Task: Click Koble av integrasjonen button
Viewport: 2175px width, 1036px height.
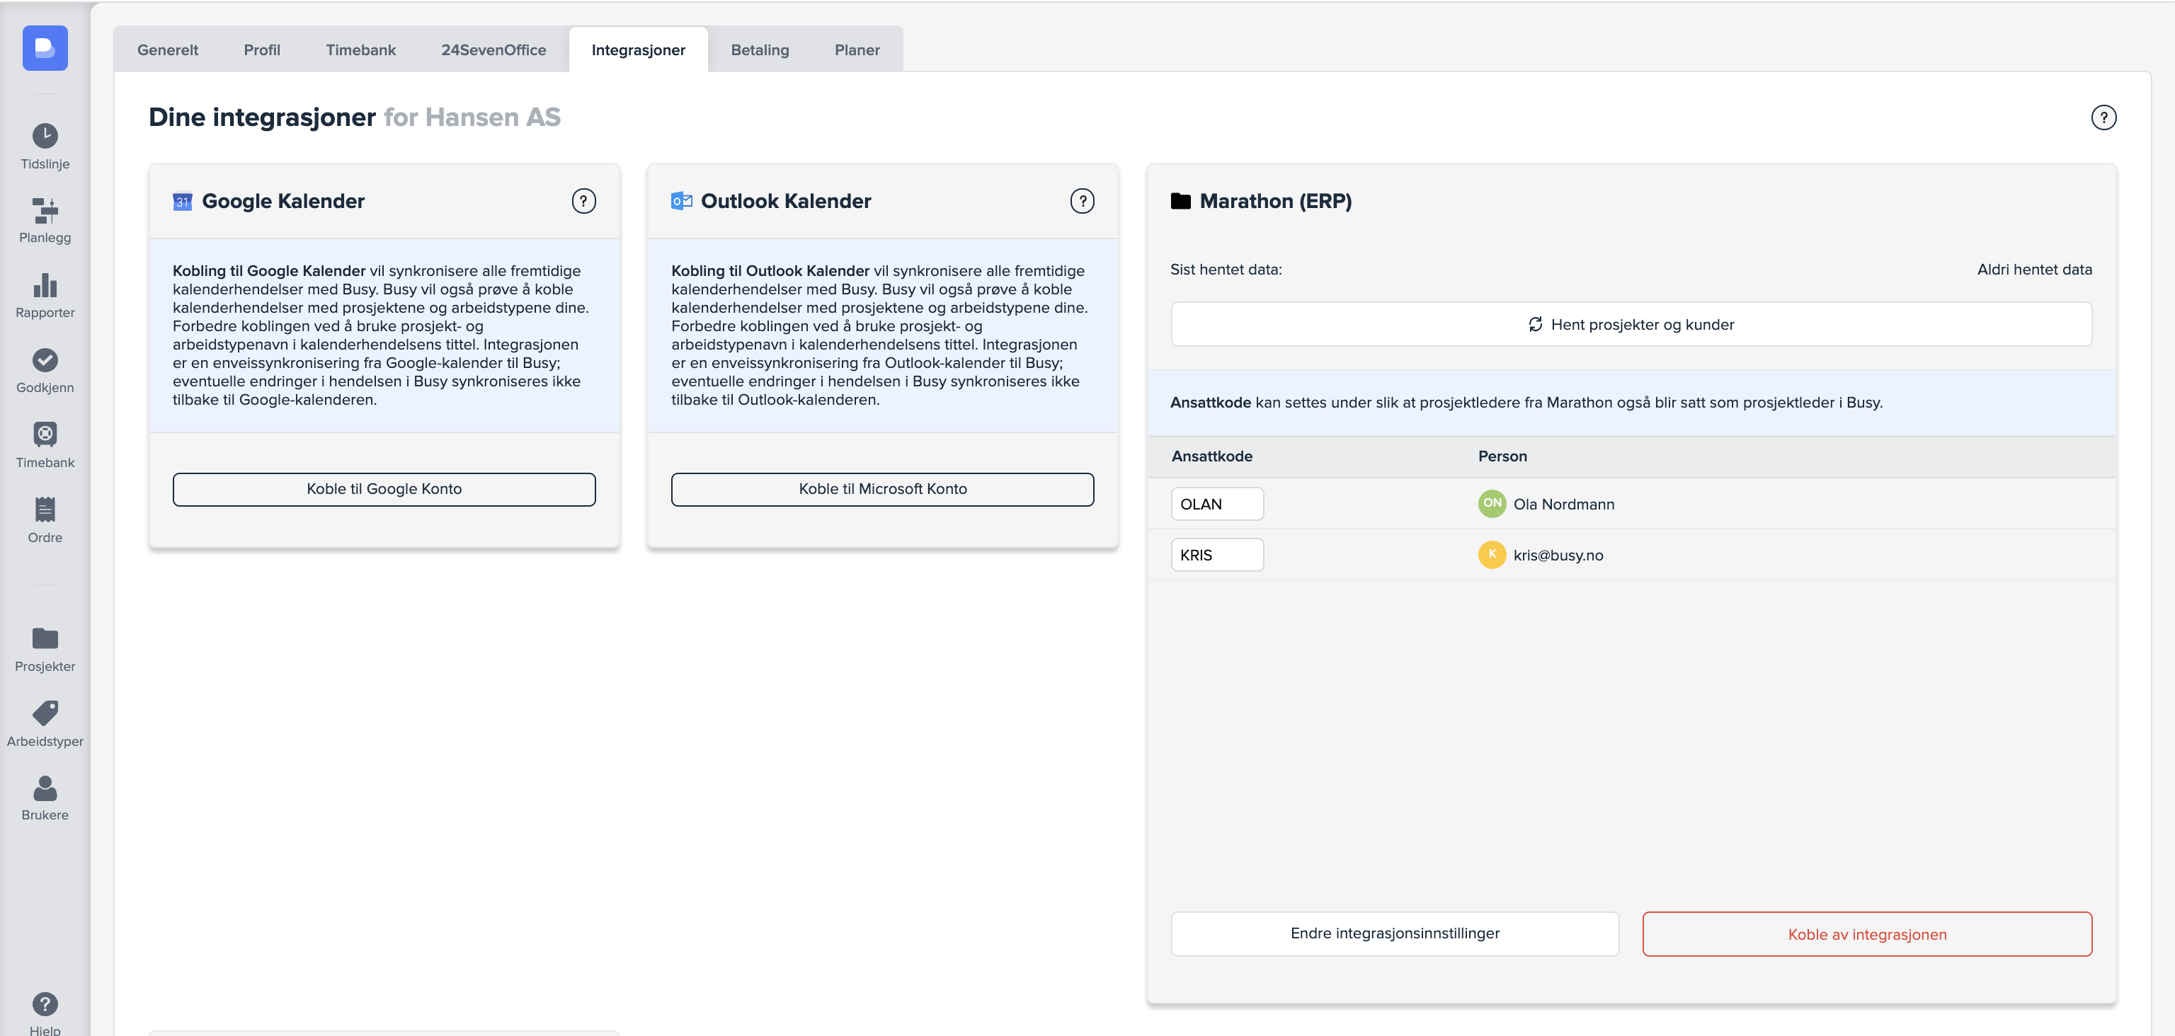Action: coord(1866,934)
